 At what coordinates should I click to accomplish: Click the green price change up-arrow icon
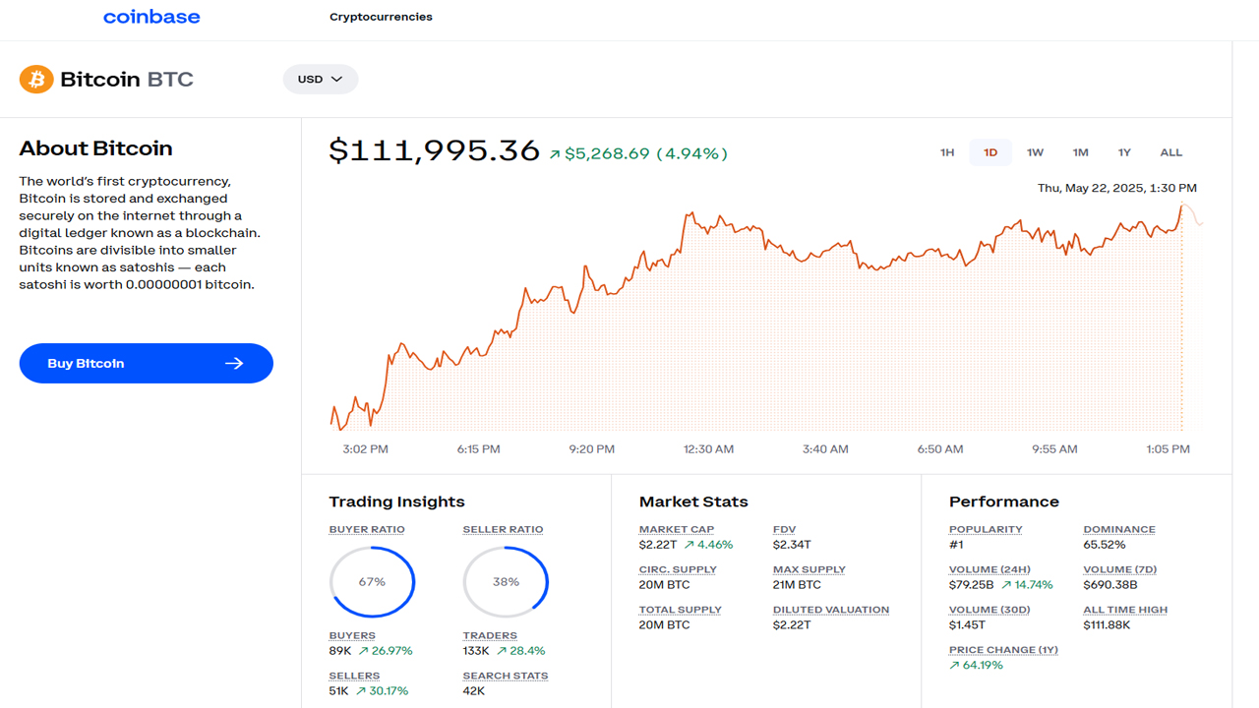[555, 154]
